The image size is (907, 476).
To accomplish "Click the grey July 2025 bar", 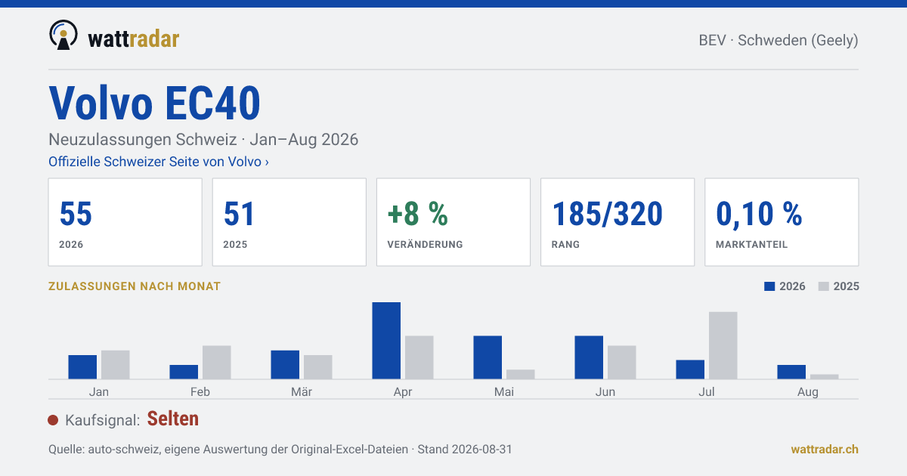I will pyautogui.click(x=723, y=345).
